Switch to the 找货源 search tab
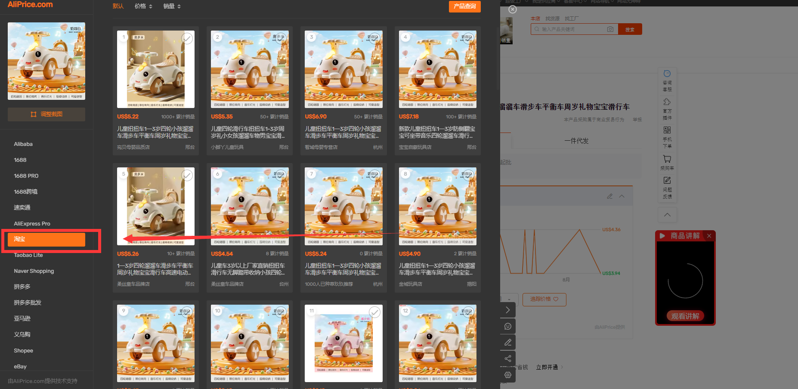The width and height of the screenshot is (798, 389). 552,19
